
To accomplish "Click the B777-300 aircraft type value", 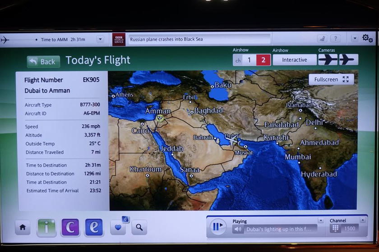I will click(x=90, y=105).
